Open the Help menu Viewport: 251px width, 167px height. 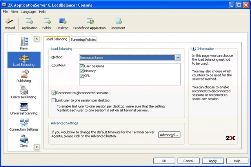point(42,12)
